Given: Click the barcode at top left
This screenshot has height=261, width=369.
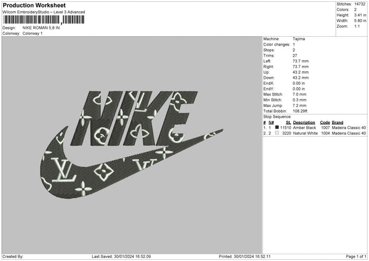Looking at the screenshot, I should click(44, 20).
